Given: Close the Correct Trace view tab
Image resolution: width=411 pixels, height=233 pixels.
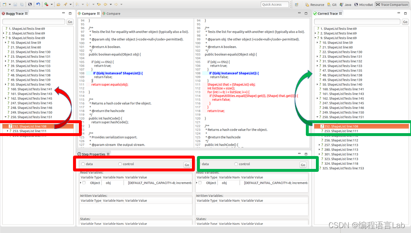Looking at the screenshot, I should 340,13.
